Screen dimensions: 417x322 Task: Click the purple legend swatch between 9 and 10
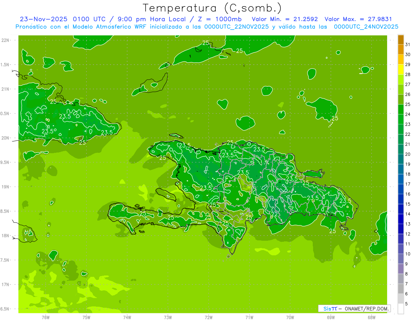tap(401, 259)
